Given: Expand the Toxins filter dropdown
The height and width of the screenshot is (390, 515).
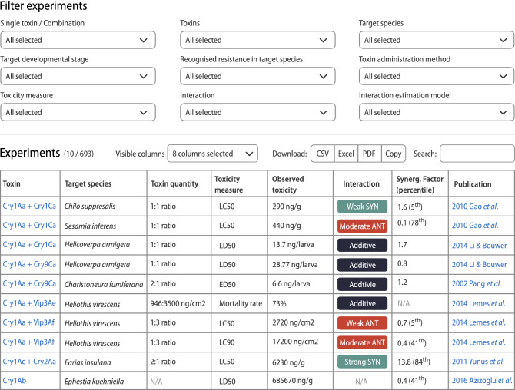Looking at the screenshot, I should [x=257, y=40].
